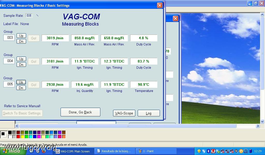The width and height of the screenshot is (265, 155).
Task: Click the system clock showing 12:29
Action: pos(258,151)
